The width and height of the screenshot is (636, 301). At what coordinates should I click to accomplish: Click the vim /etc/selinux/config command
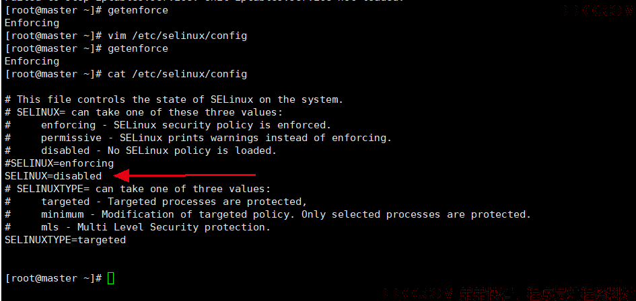(x=177, y=36)
